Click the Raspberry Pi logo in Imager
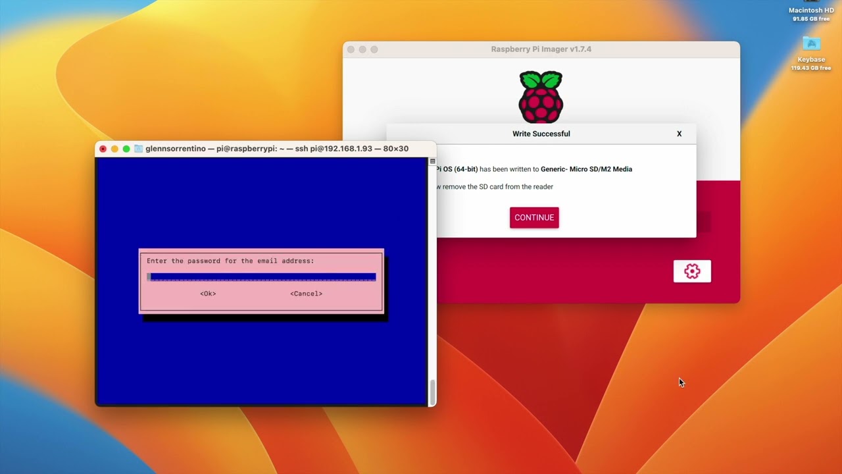This screenshot has height=474, width=842. click(x=541, y=97)
